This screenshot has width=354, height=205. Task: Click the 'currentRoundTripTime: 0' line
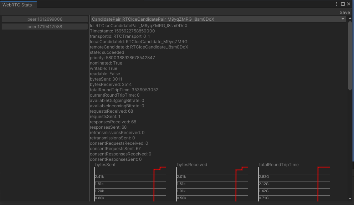(115, 95)
